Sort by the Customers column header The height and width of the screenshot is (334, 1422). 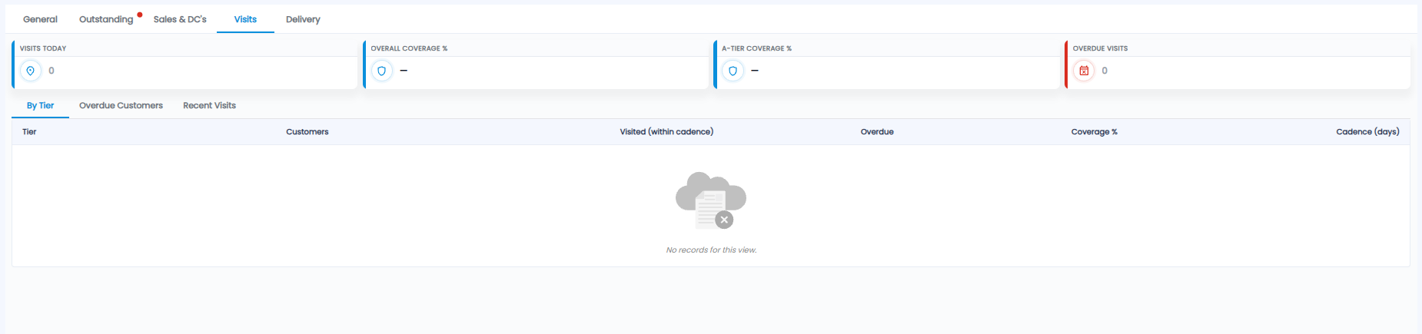click(x=307, y=132)
